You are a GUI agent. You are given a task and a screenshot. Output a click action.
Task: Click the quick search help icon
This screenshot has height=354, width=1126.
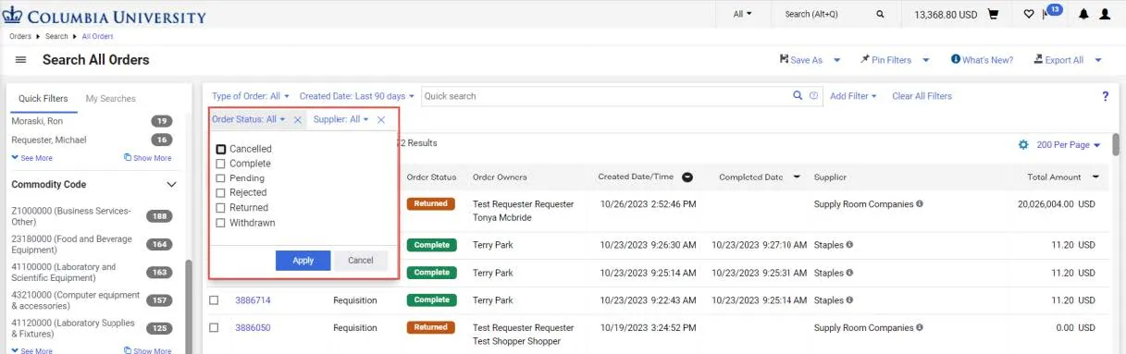point(814,96)
